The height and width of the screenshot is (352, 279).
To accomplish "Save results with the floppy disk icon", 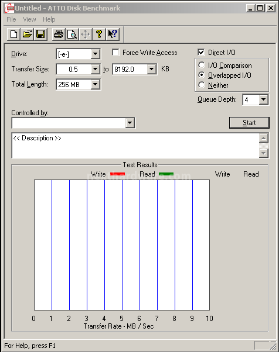I will pyautogui.click(x=40, y=34).
